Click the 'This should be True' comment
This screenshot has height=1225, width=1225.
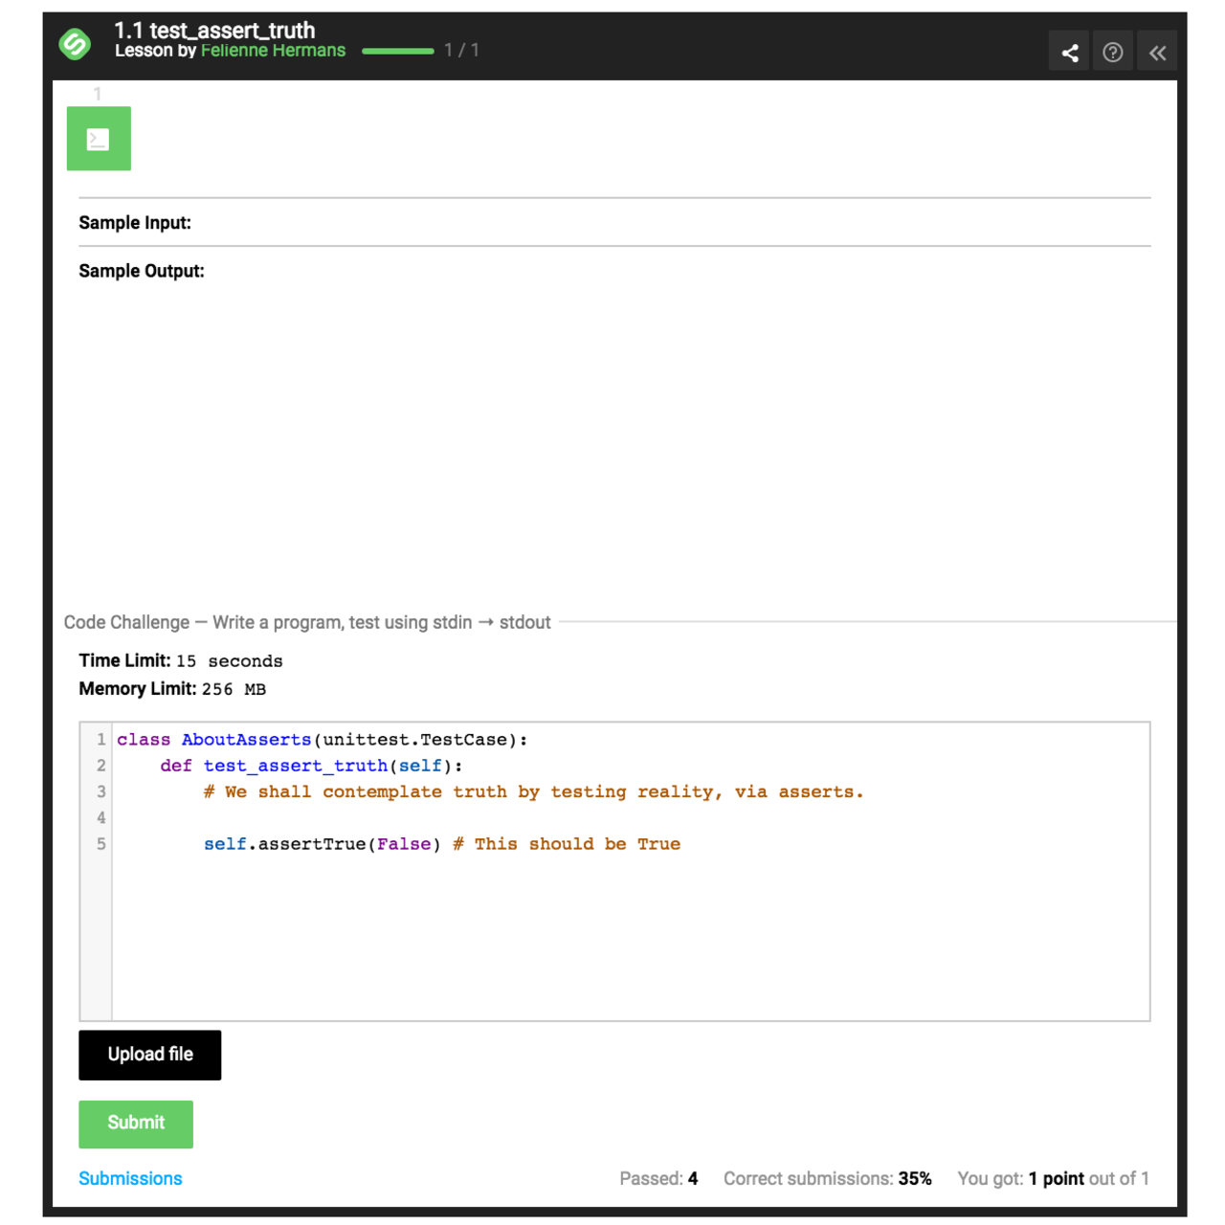(x=567, y=844)
